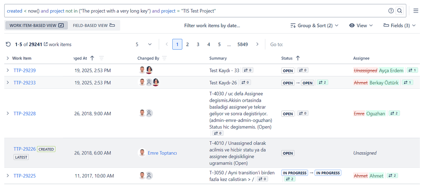The height and width of the screenshot is (189, 422).
Task: Click the gray user avatar in TTP-29228 row
Action: [x=149, y=113]
